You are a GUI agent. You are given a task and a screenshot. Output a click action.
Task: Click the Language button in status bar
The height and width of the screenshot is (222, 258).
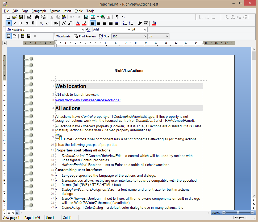point(240,217)
